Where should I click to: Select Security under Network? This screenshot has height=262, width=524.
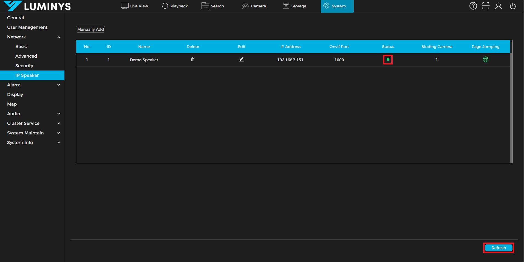pyautogui.click(x=24, y=66)
